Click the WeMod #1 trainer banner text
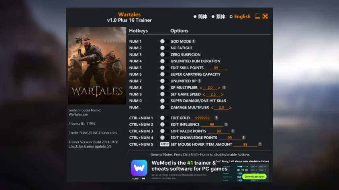The width and height of the screenshot is (339, 190). pyautogui.click(x=189, y=166)
